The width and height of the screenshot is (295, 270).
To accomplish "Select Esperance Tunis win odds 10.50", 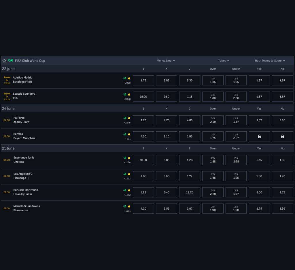I will pyautogui.click(x=143, y=160).
